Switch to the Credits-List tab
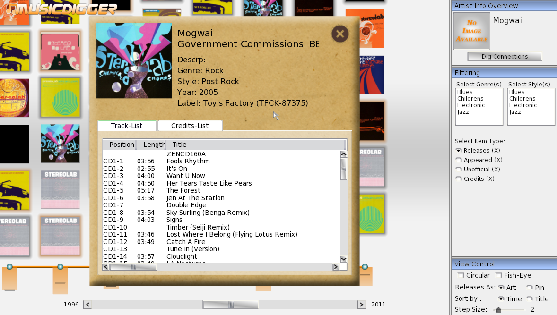The width and height of the screenshot is (557, 315). 190,126
